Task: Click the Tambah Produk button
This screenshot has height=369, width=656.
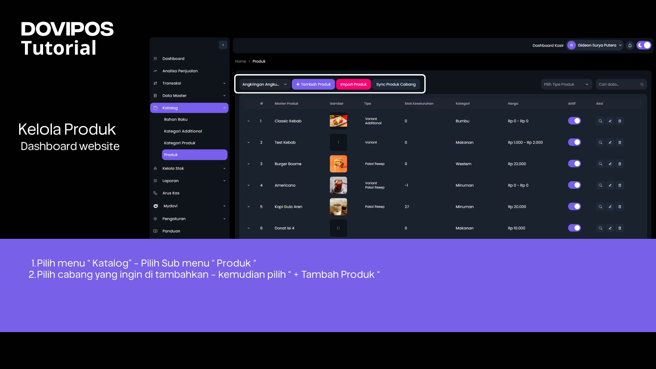Action: [313, 84]
